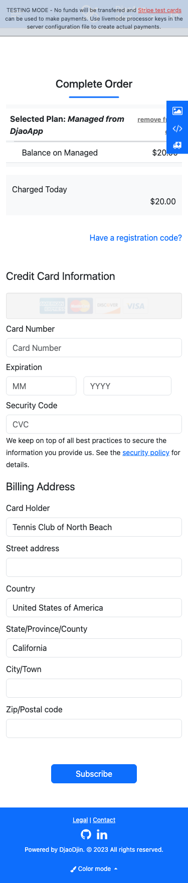
Task: Open the Country dropdown
Action: point(94,608)
